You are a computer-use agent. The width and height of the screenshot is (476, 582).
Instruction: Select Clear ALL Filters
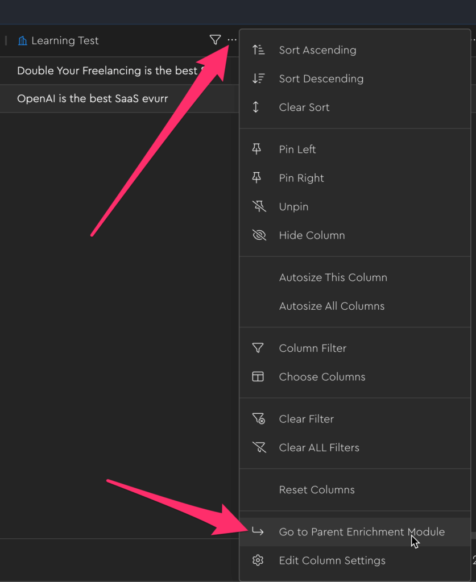click(318, 448)
